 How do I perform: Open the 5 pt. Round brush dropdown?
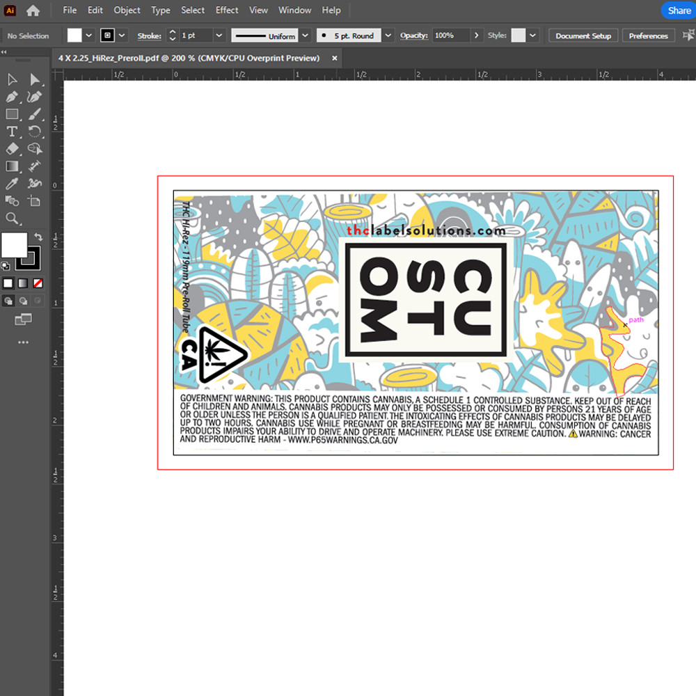click(388, 35)
